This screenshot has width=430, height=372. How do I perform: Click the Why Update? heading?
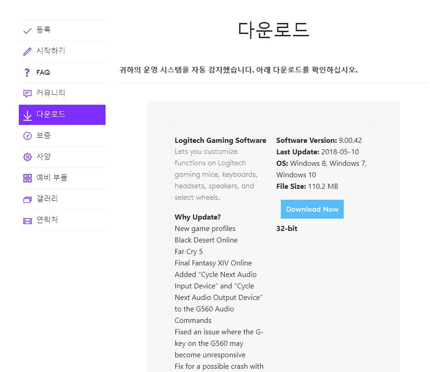[x=198, y=217]
